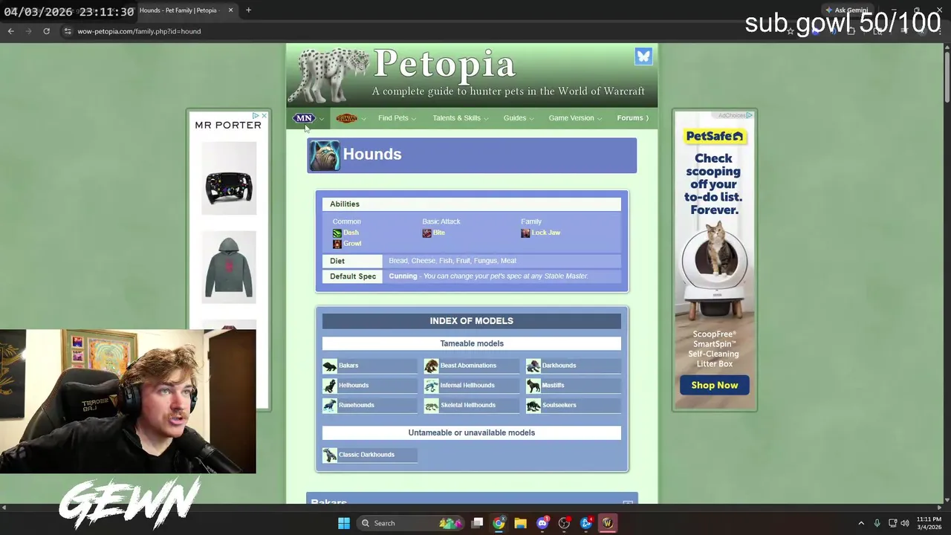Open the Windows Start menu
The height and width of the screenshot is (535, 951).
343,523
